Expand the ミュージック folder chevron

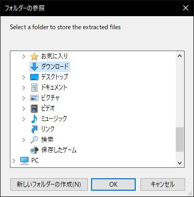pyautogui.click(x=24, y=119)
